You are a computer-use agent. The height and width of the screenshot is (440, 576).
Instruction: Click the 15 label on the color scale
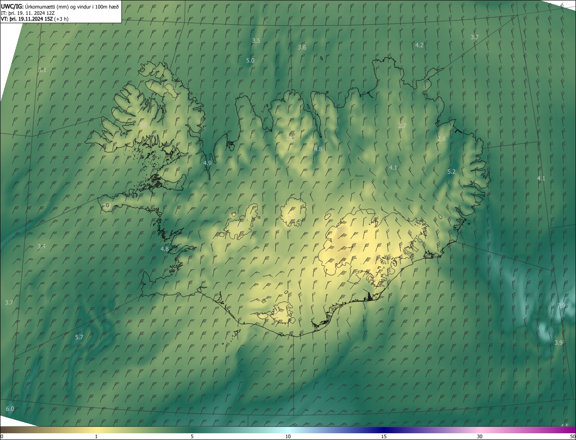pyautogui.click(x=384, y=436)
